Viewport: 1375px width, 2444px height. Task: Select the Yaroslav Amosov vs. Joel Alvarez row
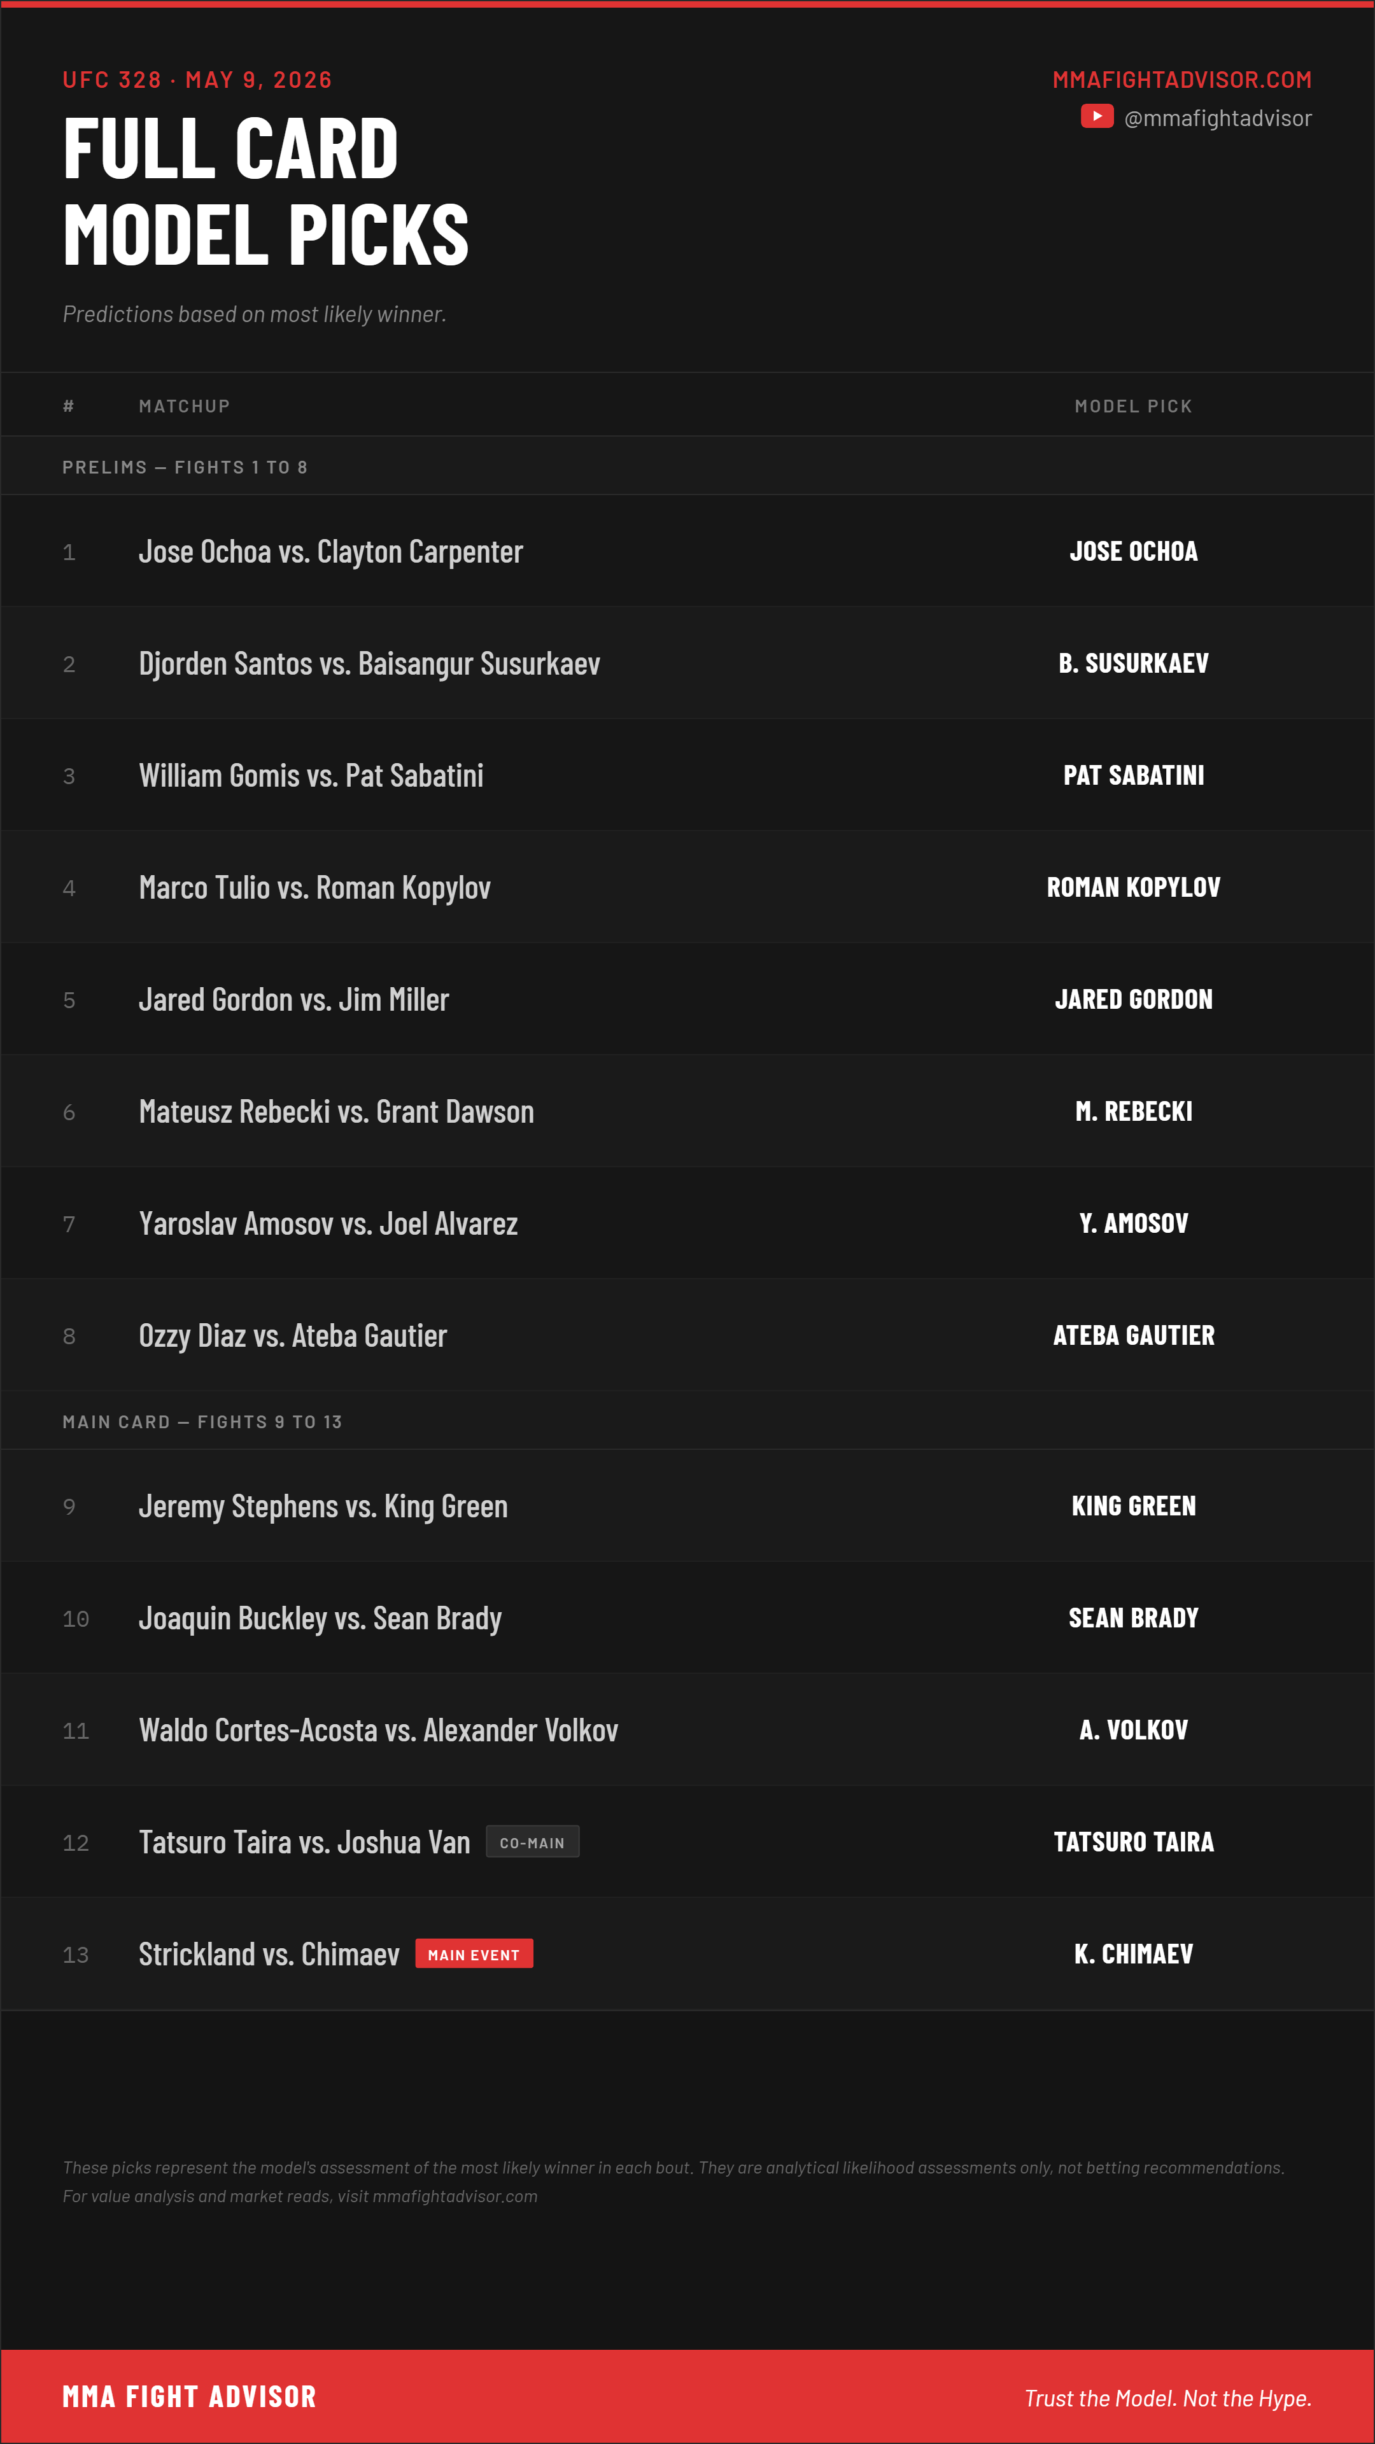tap(687, 1223)
